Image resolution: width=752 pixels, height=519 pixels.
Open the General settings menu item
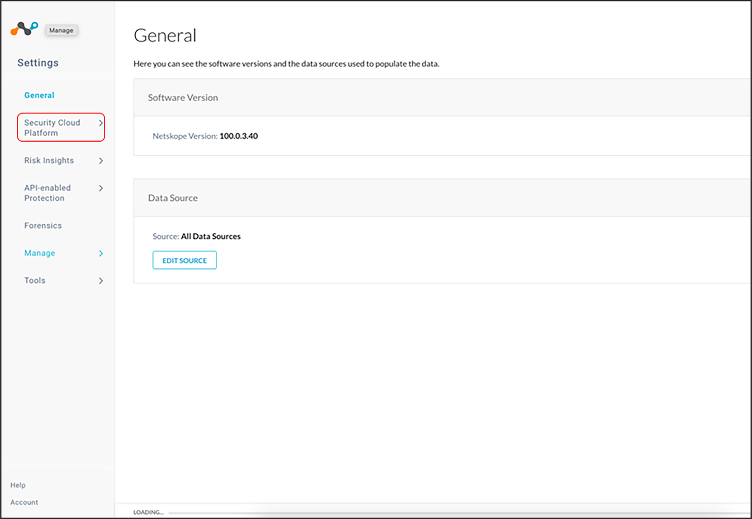tap(39, 95)
